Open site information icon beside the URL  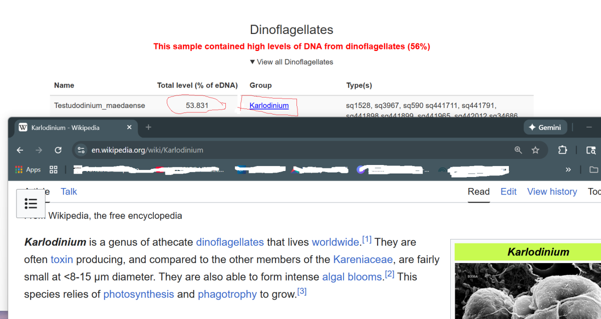click(x=81, y=150)
